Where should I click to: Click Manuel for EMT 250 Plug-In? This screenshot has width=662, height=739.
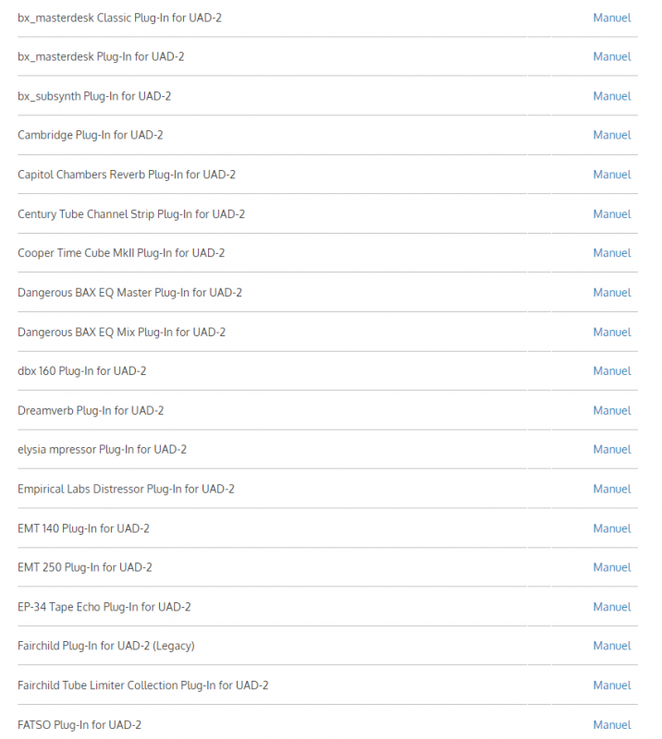click(x=612, y=567)
